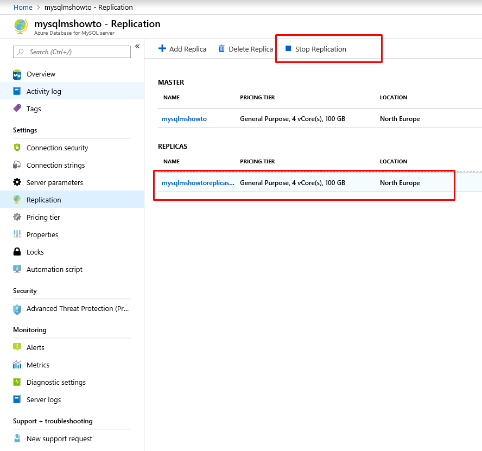Click the Properties bars icon
482x451 pixels.
(x=17, y=234)
